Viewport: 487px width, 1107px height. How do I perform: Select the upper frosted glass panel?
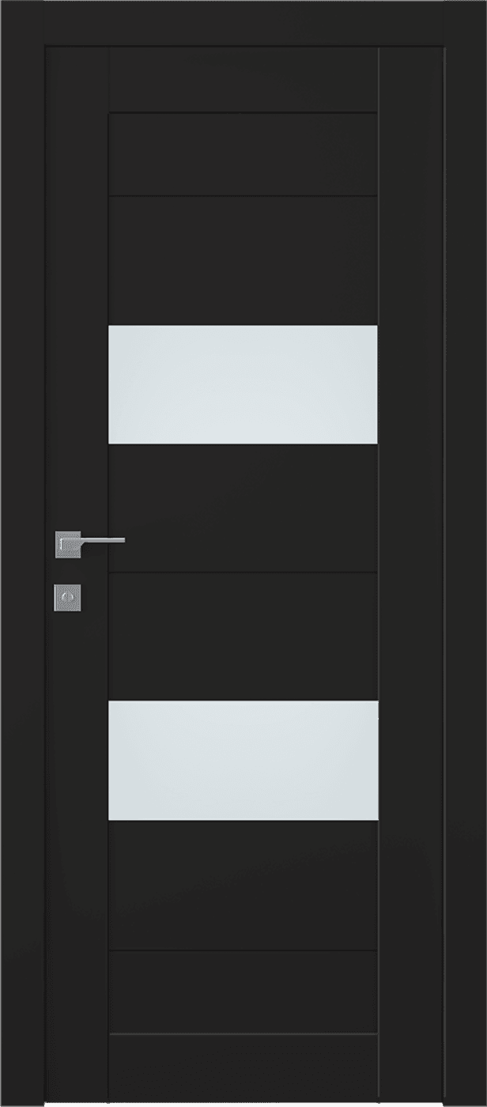243,384
